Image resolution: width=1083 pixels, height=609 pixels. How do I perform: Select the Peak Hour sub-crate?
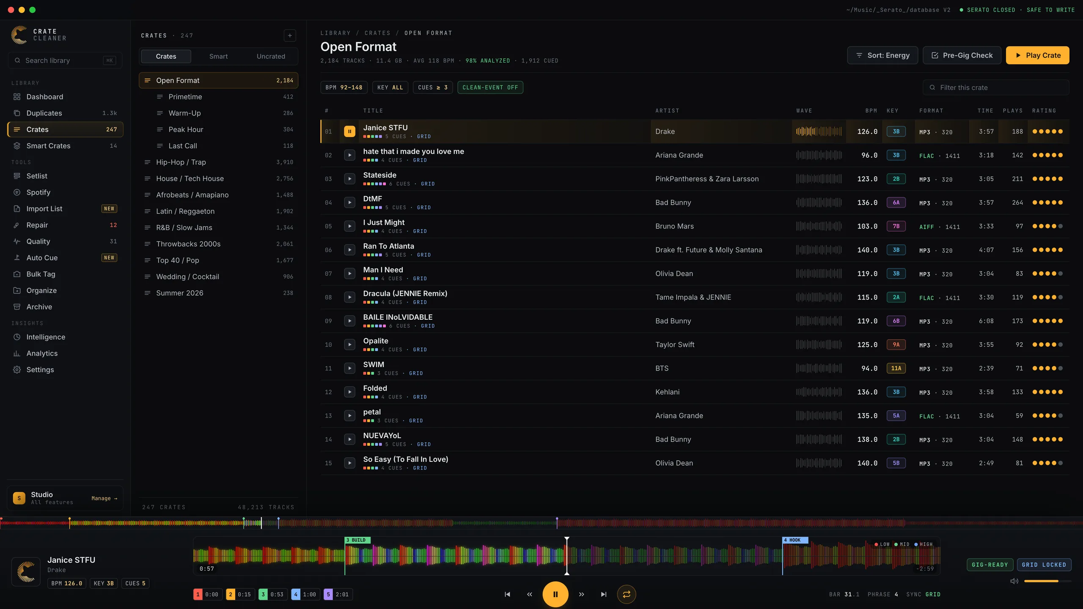pos(218,129)
